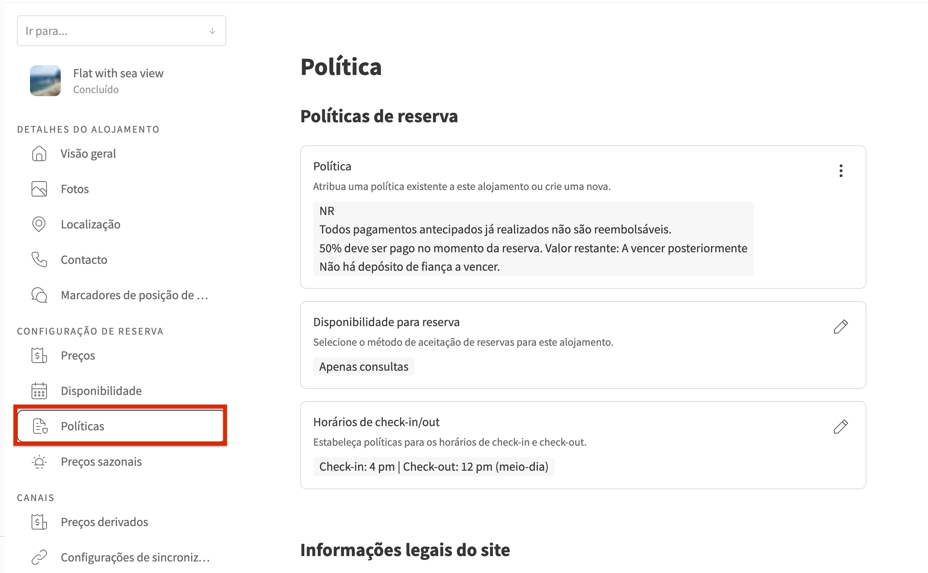Click the arrow in the Ir para field

point(212,31)
